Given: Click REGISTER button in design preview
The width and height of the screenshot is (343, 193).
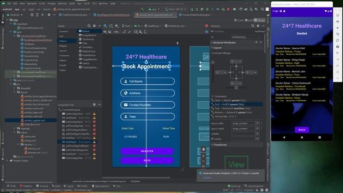Looking at the screenshot, I should [147, 151].
